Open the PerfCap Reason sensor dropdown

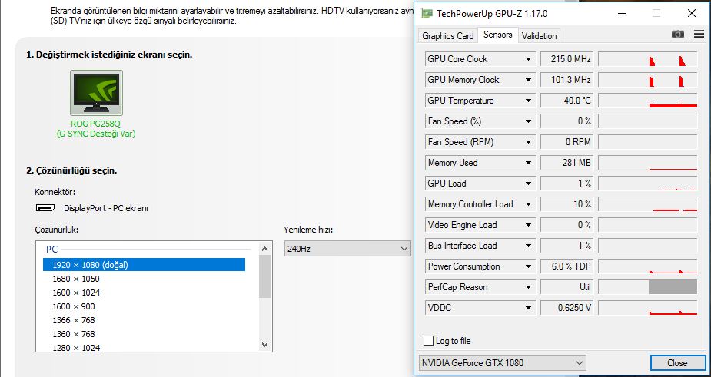[x=528, y=287]
